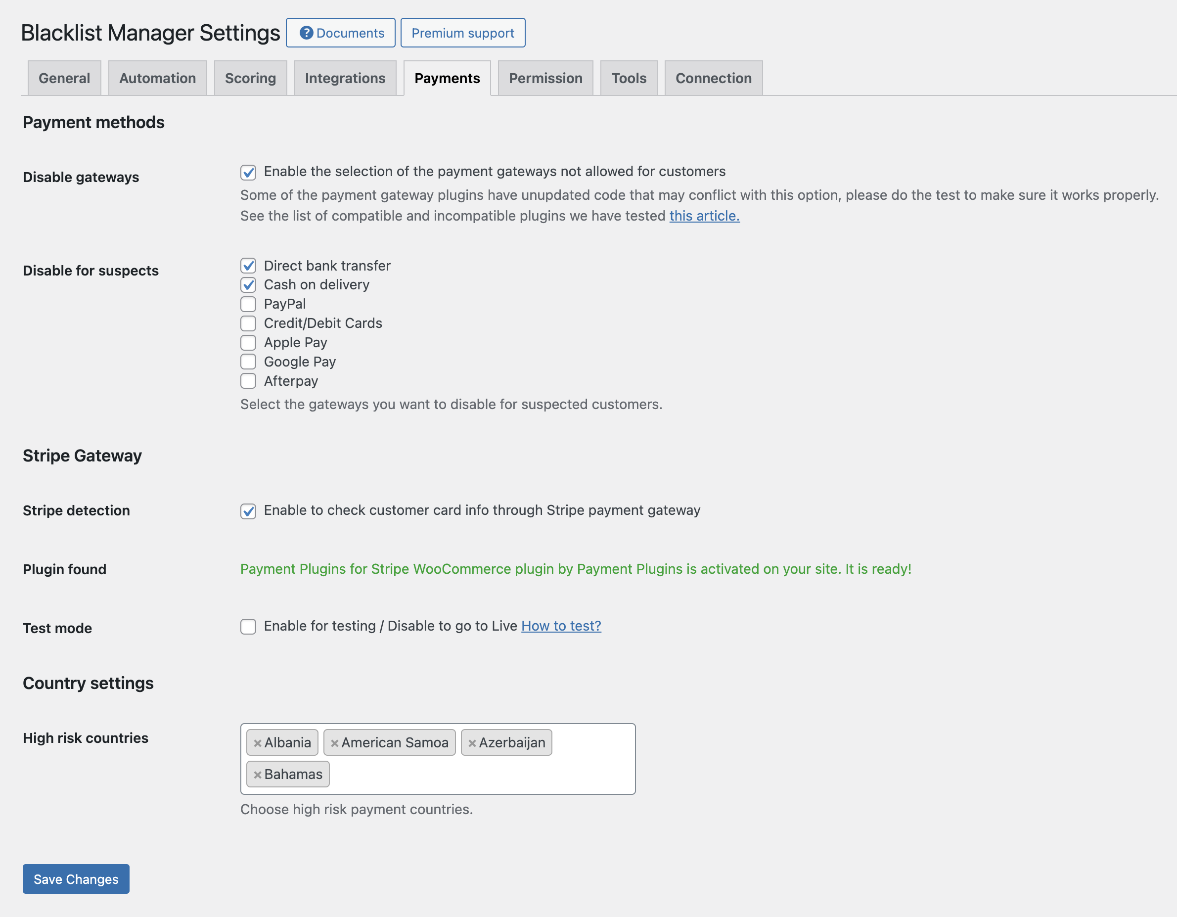The width and height of the screenshot is (1177, 917).
Task: Remove Albania from high risk countries
Action: pos(258,743)
